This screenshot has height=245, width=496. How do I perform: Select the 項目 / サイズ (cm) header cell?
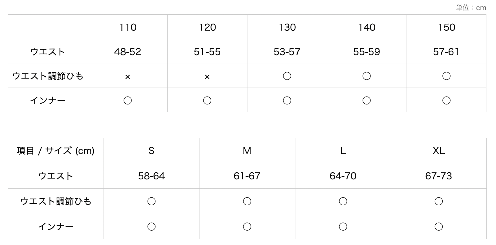click(x=56, y=151)
